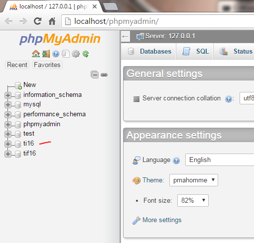Open the Theme dropdown showing pmahomme
This screenshot has height=243, width=254.
(194, 180)
